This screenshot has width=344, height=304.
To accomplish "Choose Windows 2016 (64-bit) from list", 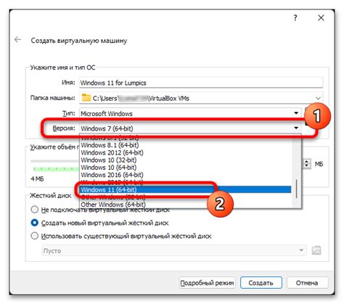I will tap(185, 175).
